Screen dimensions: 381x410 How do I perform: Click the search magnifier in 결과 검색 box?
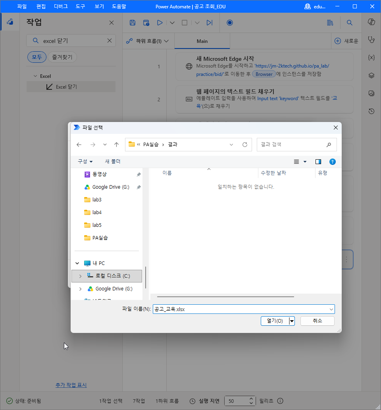coord(329,145)
